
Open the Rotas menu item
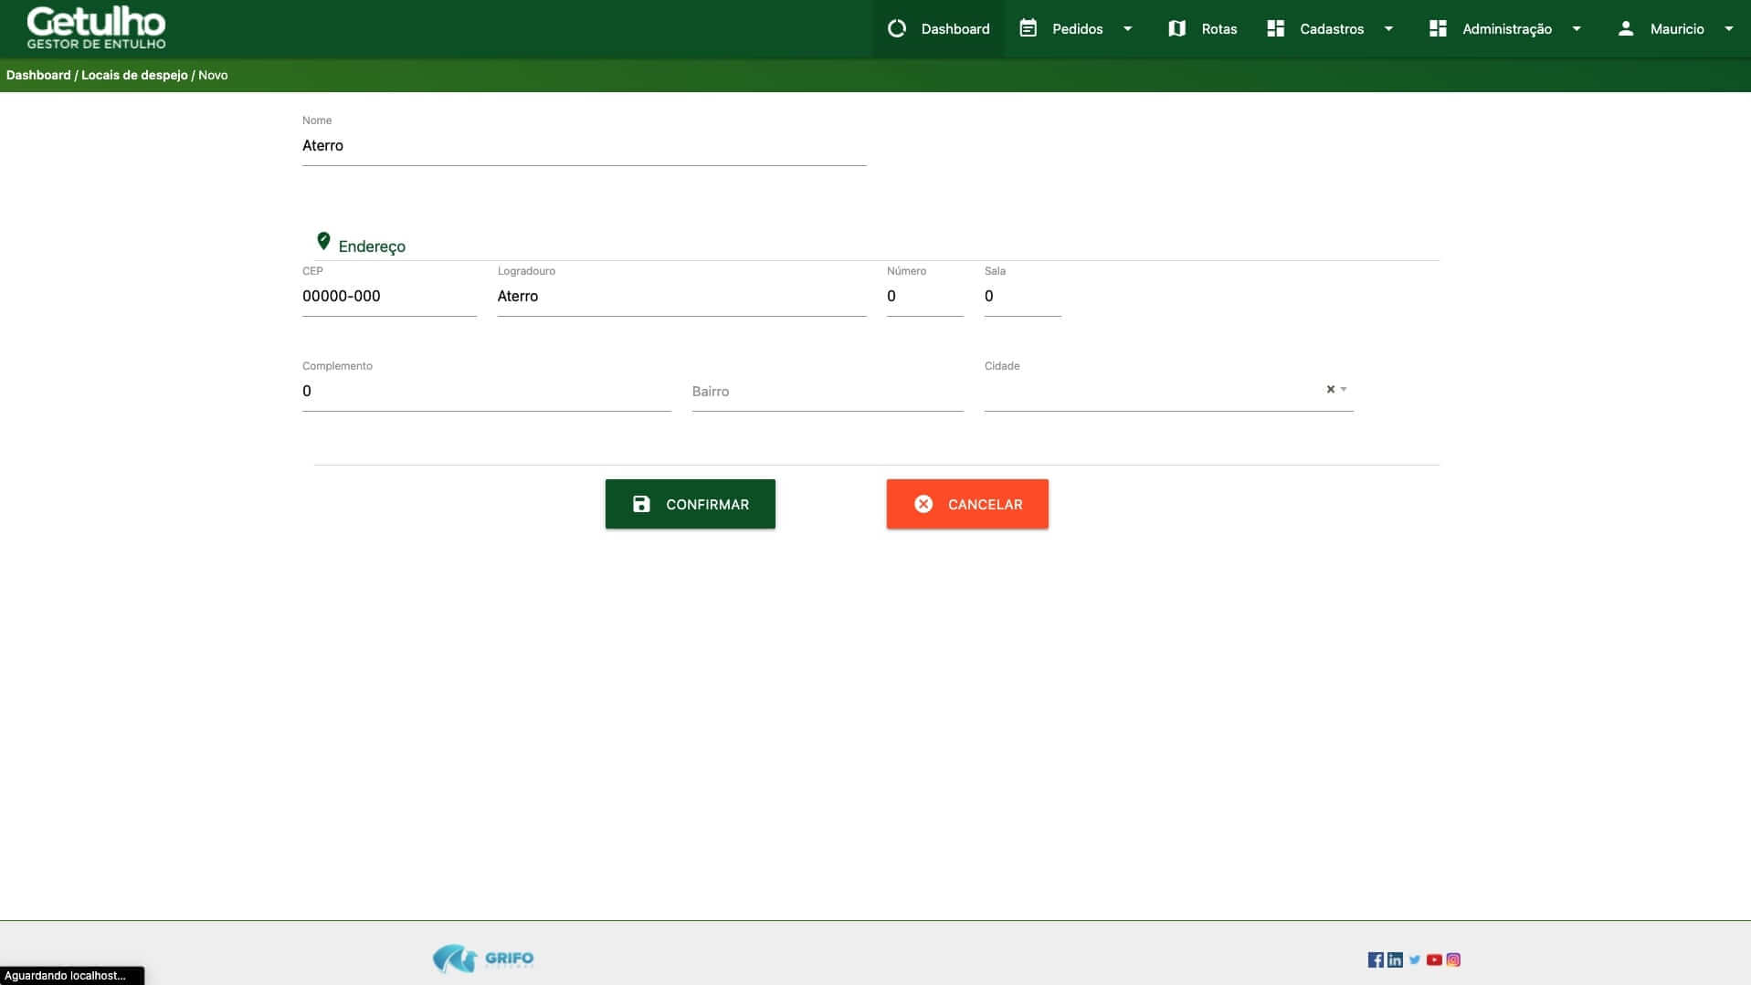[1202, 28]
